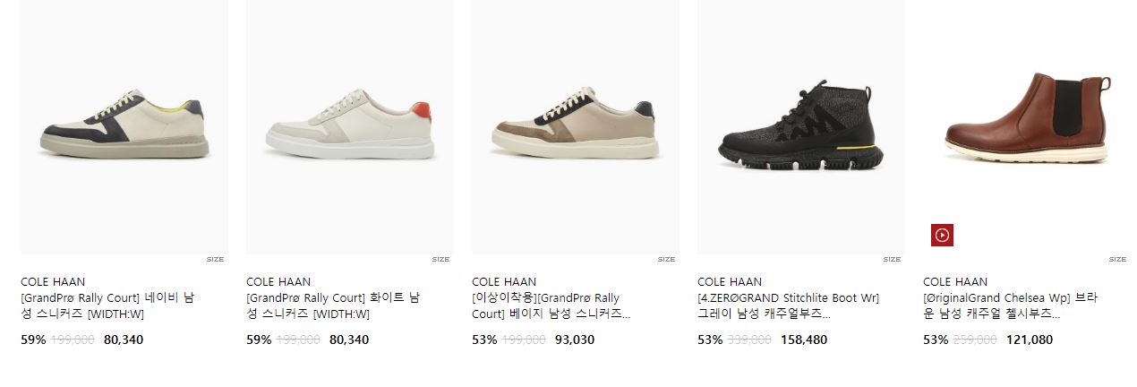Image resolution: width=1137 pixels, height=387 pixels.
Task: Play the Chelsea boot video icon
Action: click(942, 235)
